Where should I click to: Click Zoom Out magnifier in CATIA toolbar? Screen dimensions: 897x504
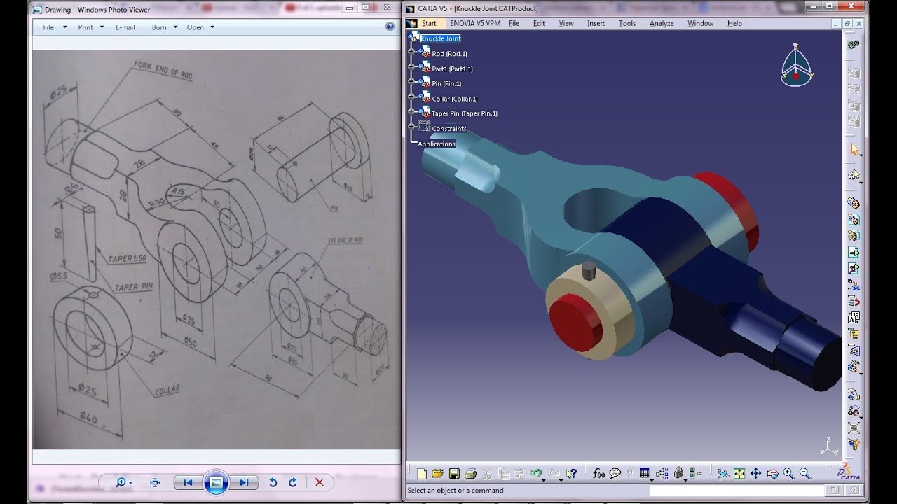(x=805, y=474)
